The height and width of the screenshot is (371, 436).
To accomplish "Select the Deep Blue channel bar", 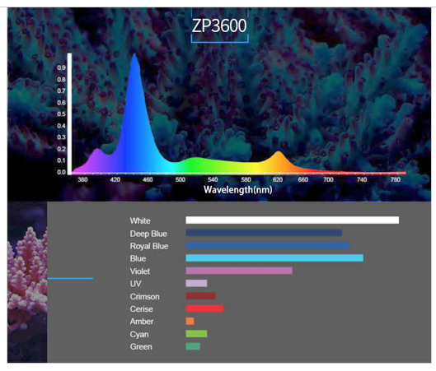I will point(264,233).
